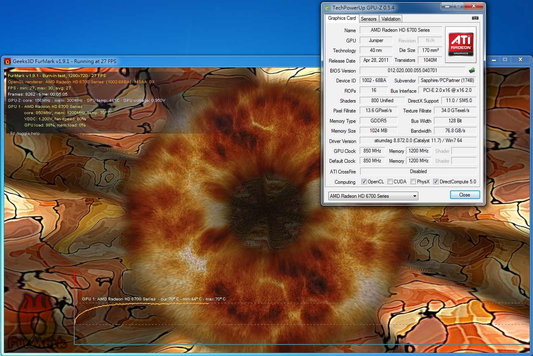The height and width of the screenshot is (356, 533).
Task: Open the AMD Radeon HD 6700 Series dropdown
Action: pos(373,196)
